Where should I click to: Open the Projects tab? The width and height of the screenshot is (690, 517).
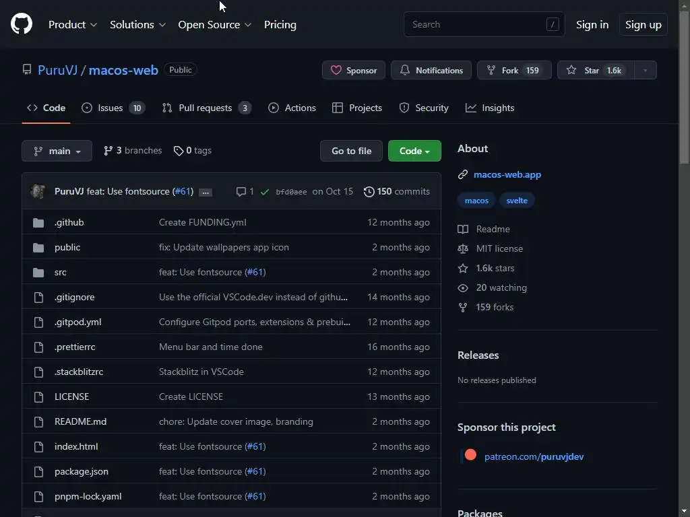click(357, 108)
